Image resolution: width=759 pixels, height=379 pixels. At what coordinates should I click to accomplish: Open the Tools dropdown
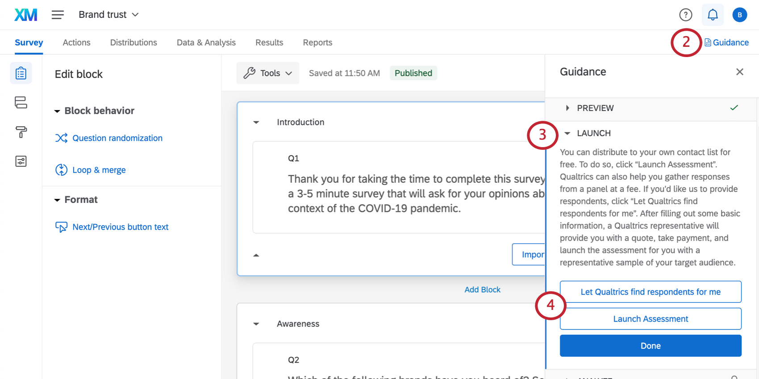point(268,73)
